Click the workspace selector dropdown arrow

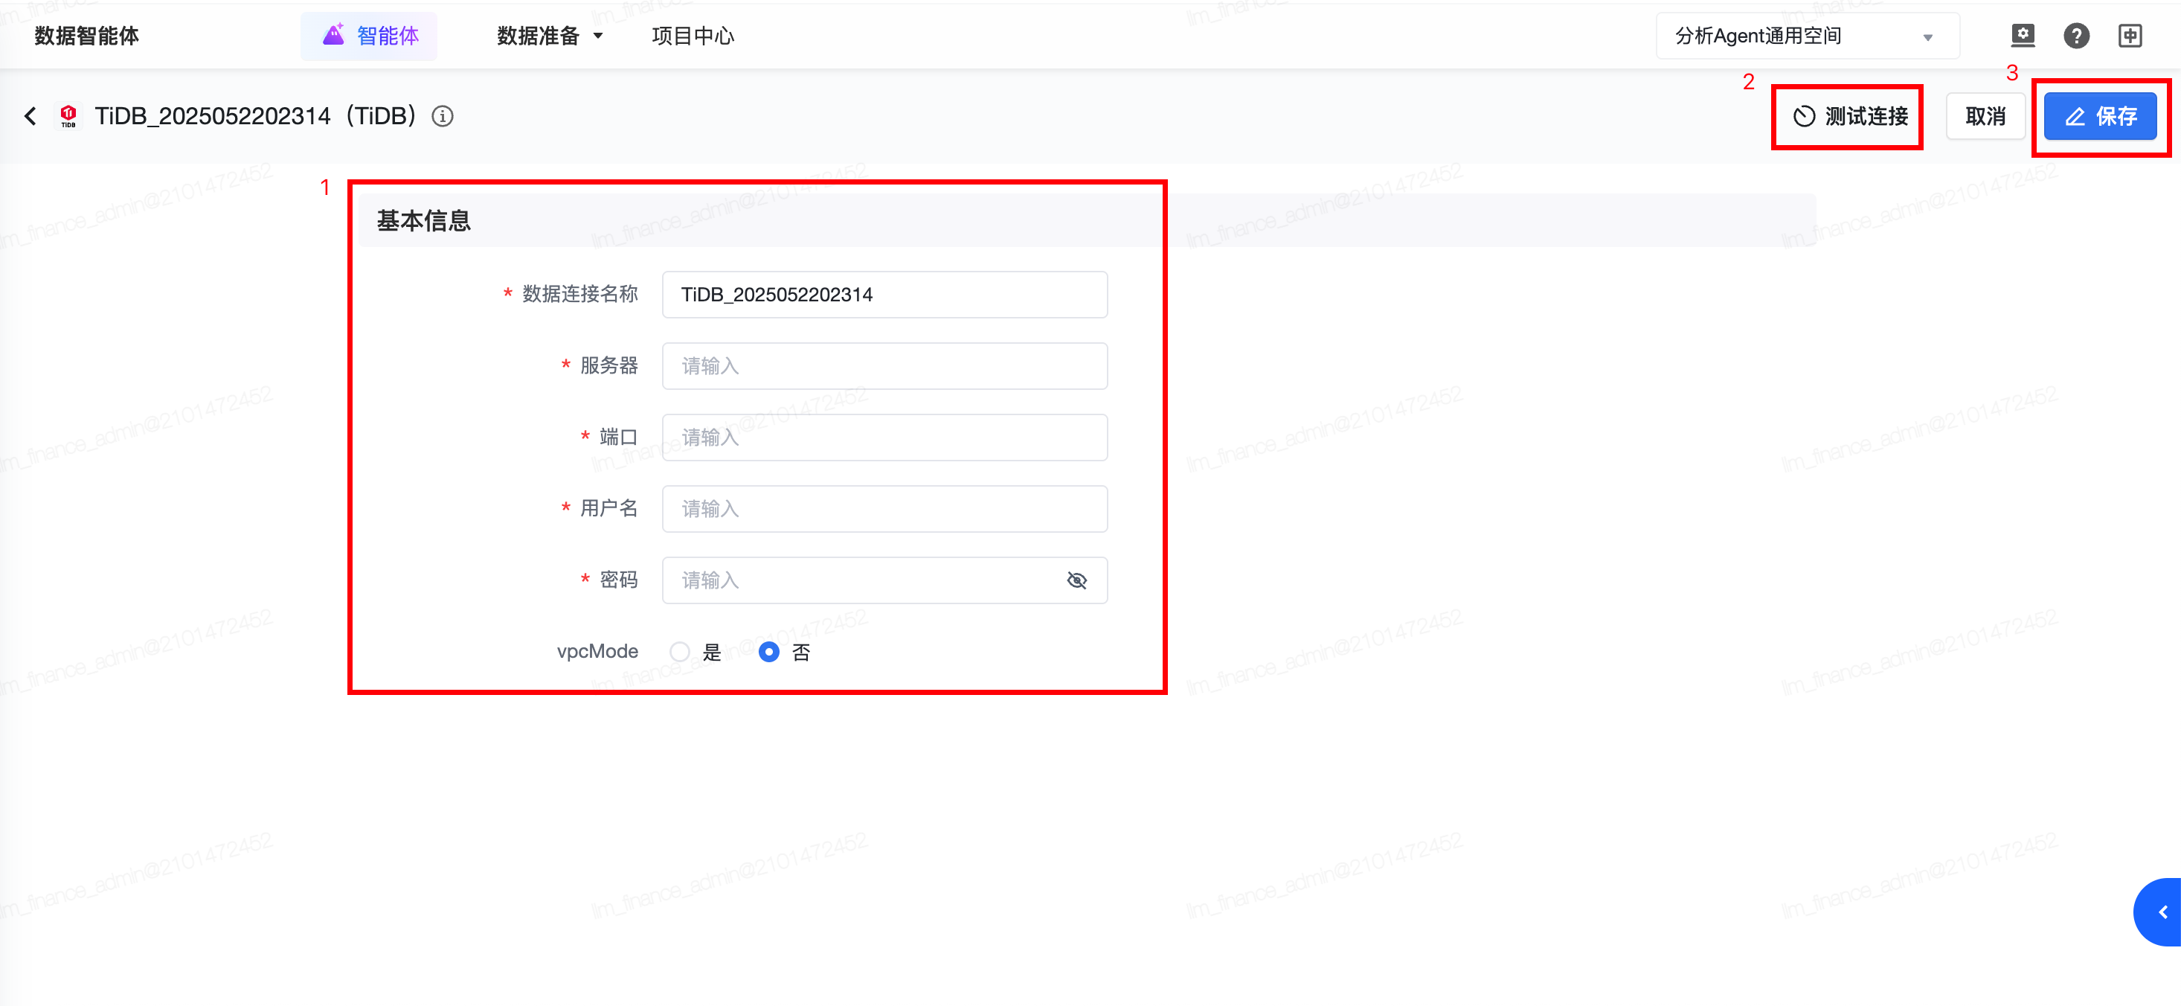[x=1928, y=37]
